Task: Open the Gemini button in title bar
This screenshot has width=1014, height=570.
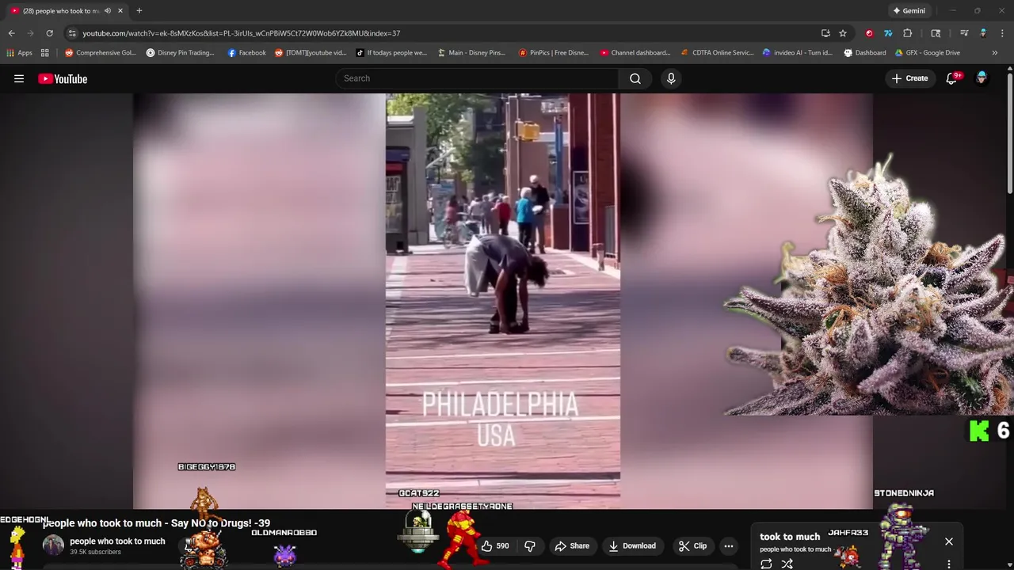Action: [x=909, y=11]
